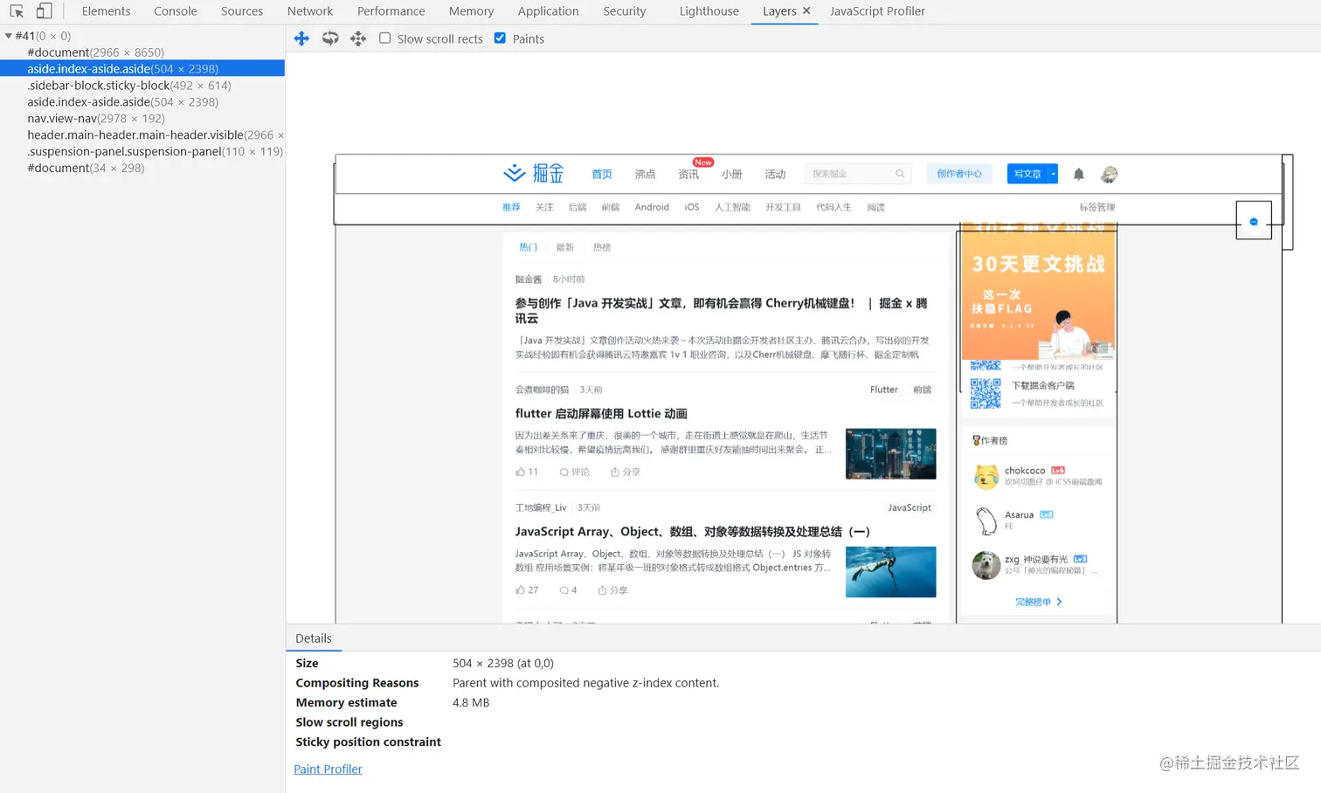Click the like icon with count 27

click(521, 590)
